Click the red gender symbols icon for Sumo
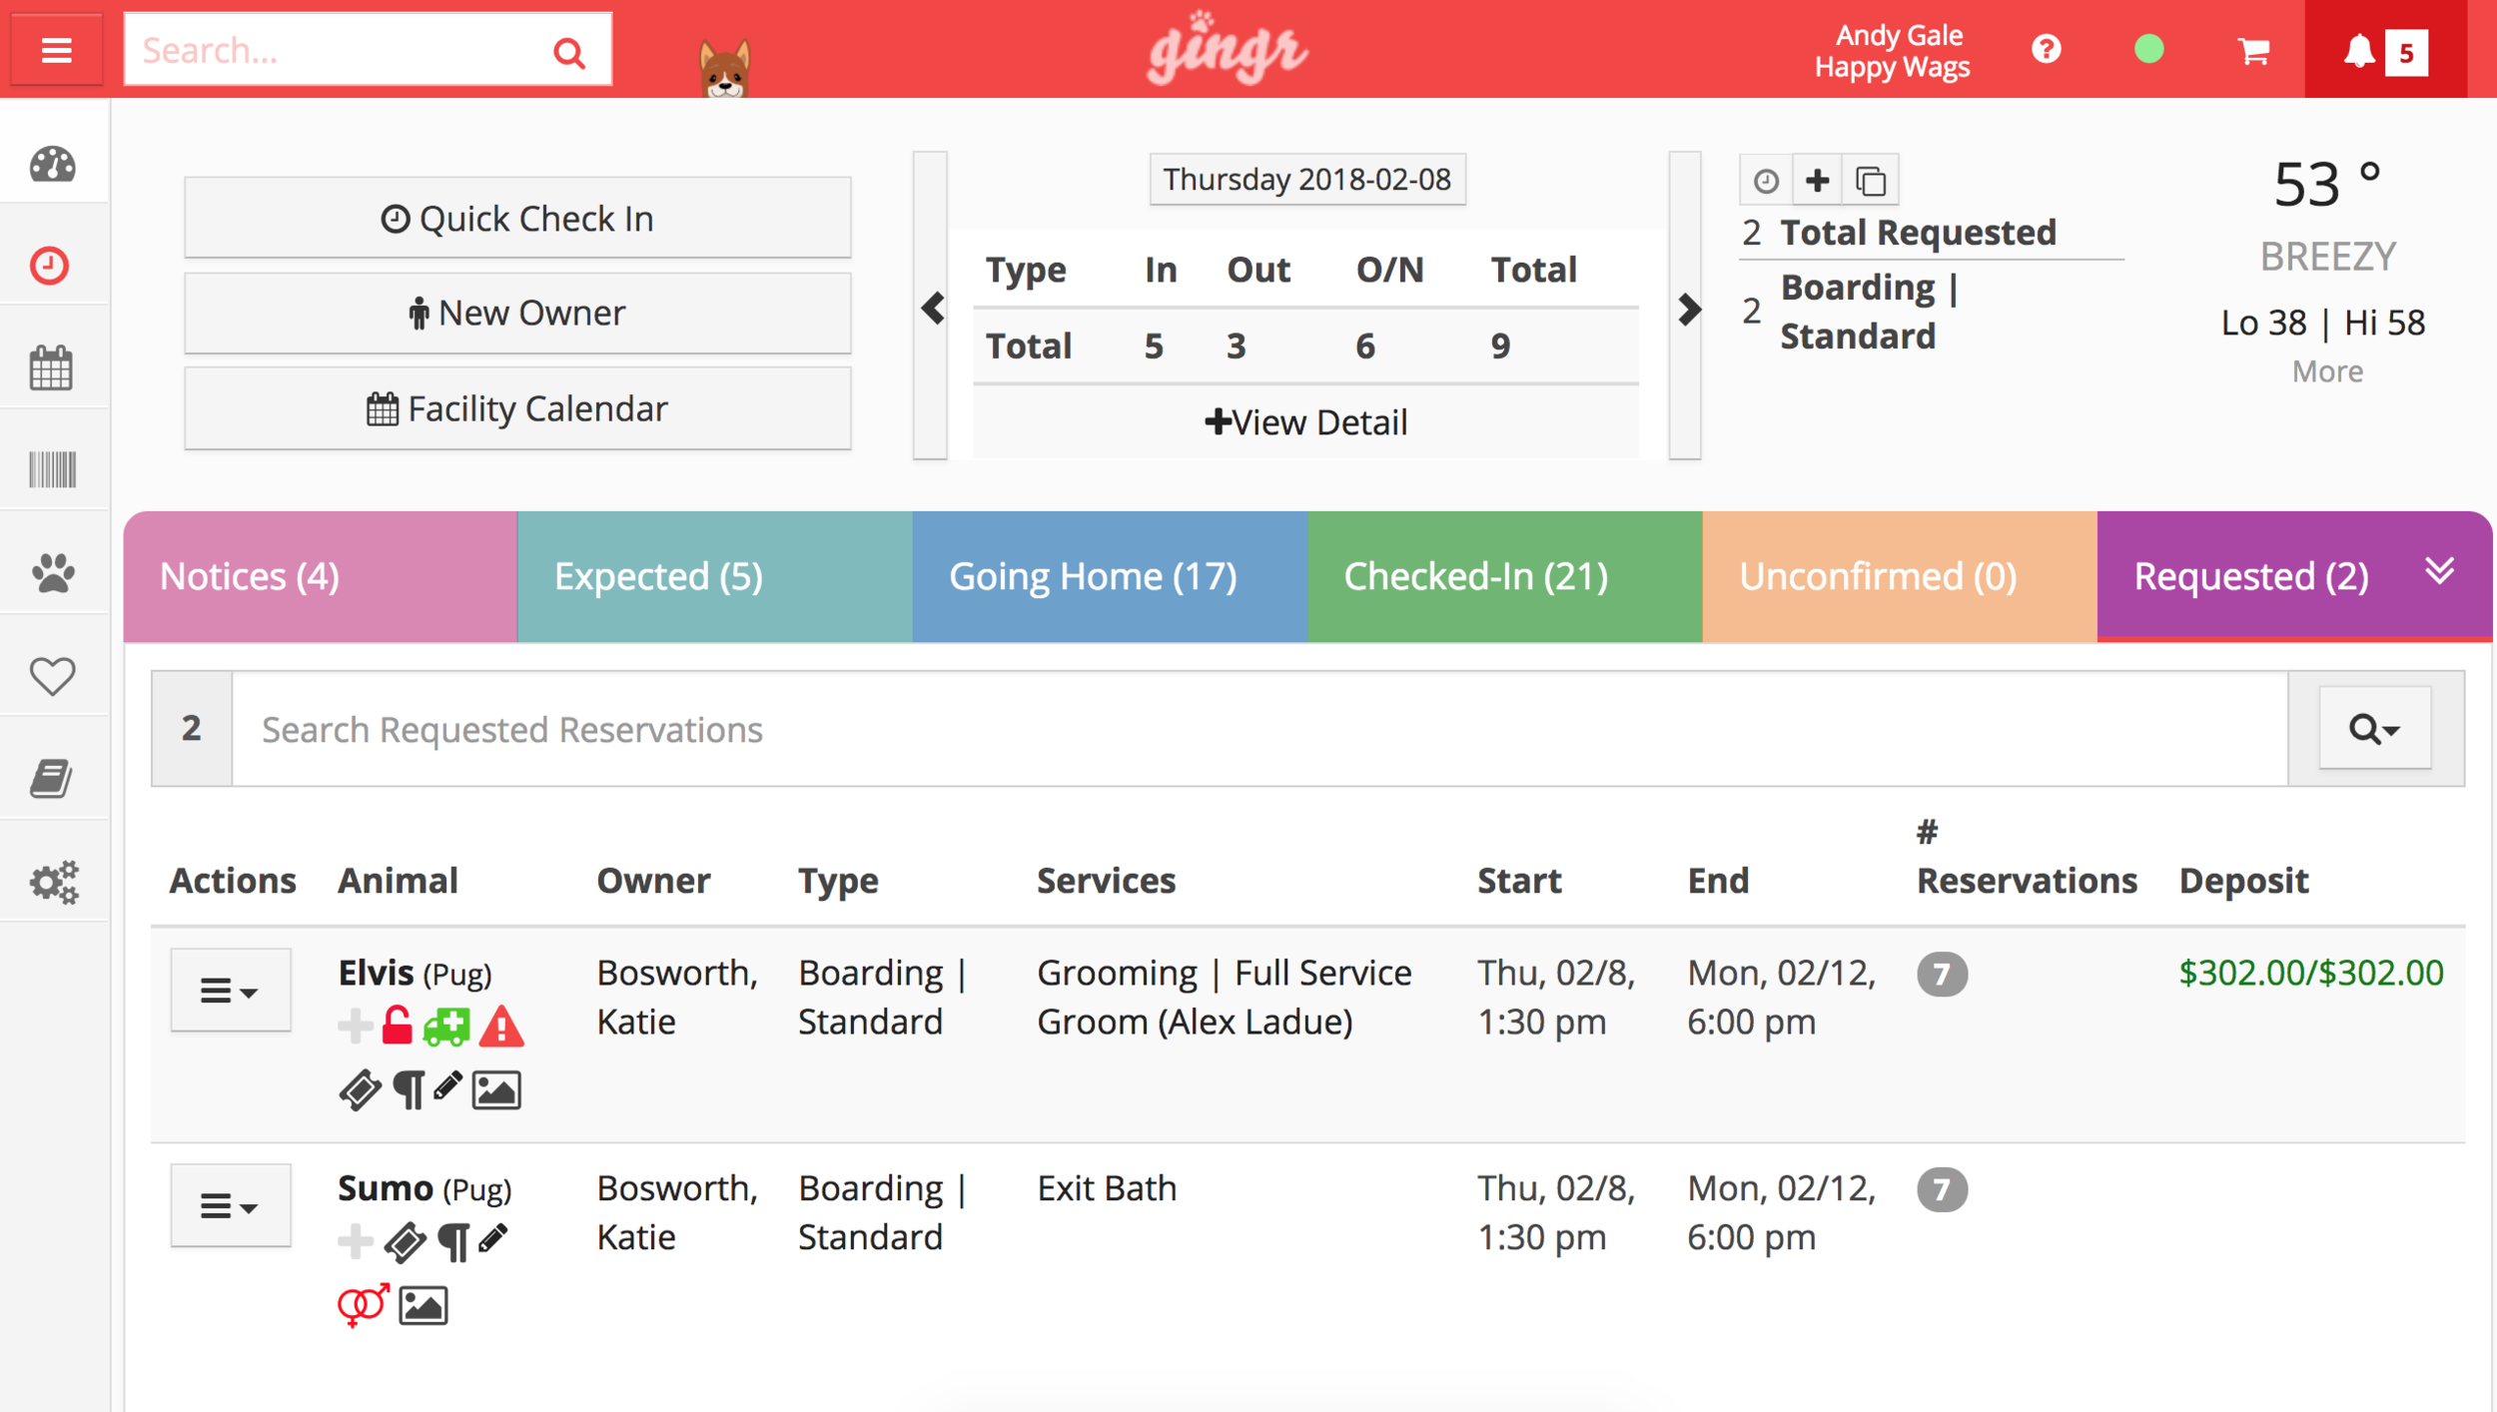Screen dimensions: 2497x1412 363,1305
